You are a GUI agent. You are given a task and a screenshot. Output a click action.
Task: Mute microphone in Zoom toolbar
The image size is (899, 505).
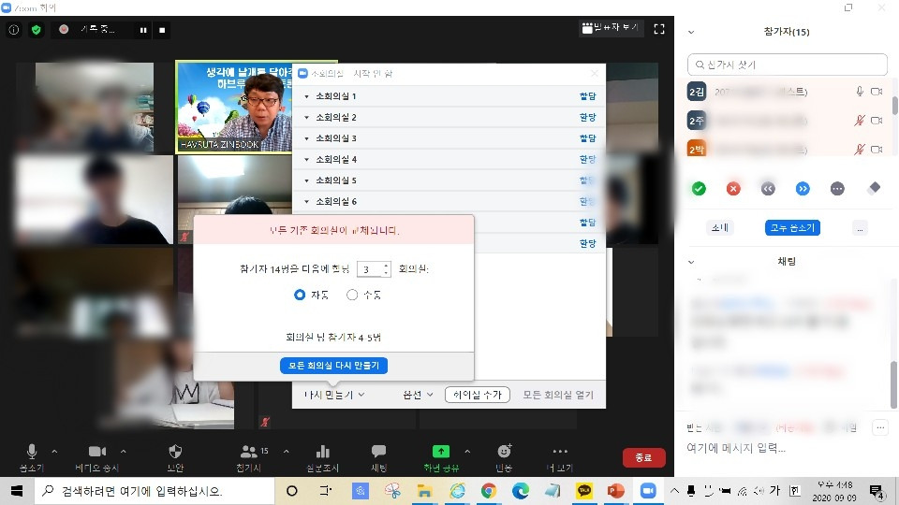tap(32, 452)
